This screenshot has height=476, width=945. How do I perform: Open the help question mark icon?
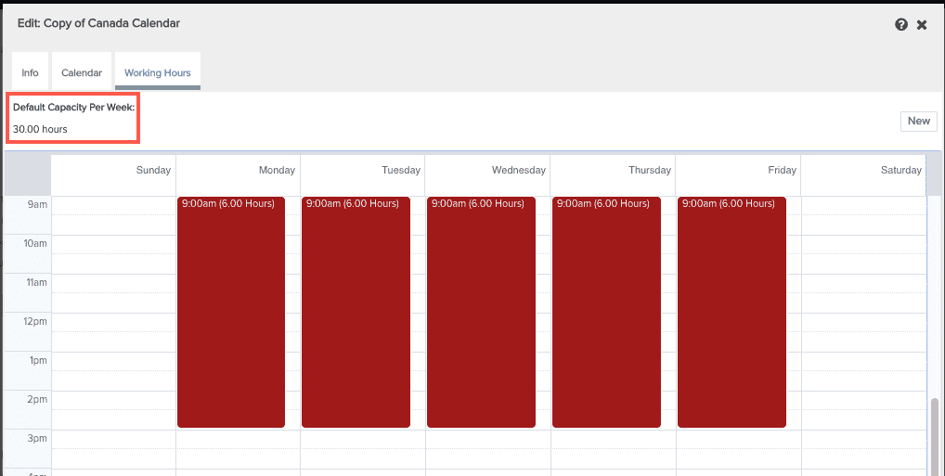[900, 25]
